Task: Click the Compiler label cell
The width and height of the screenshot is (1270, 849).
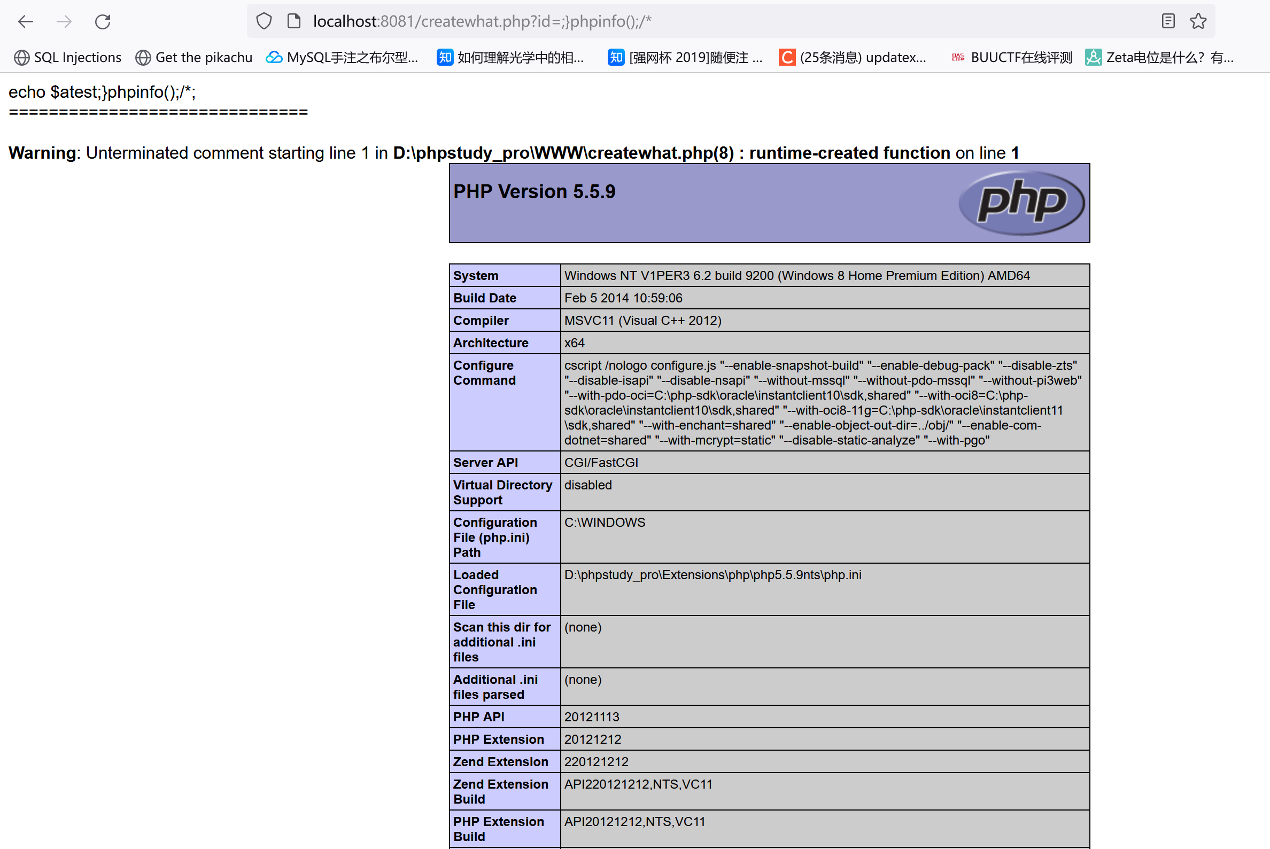Action: (x=504, y=321)
